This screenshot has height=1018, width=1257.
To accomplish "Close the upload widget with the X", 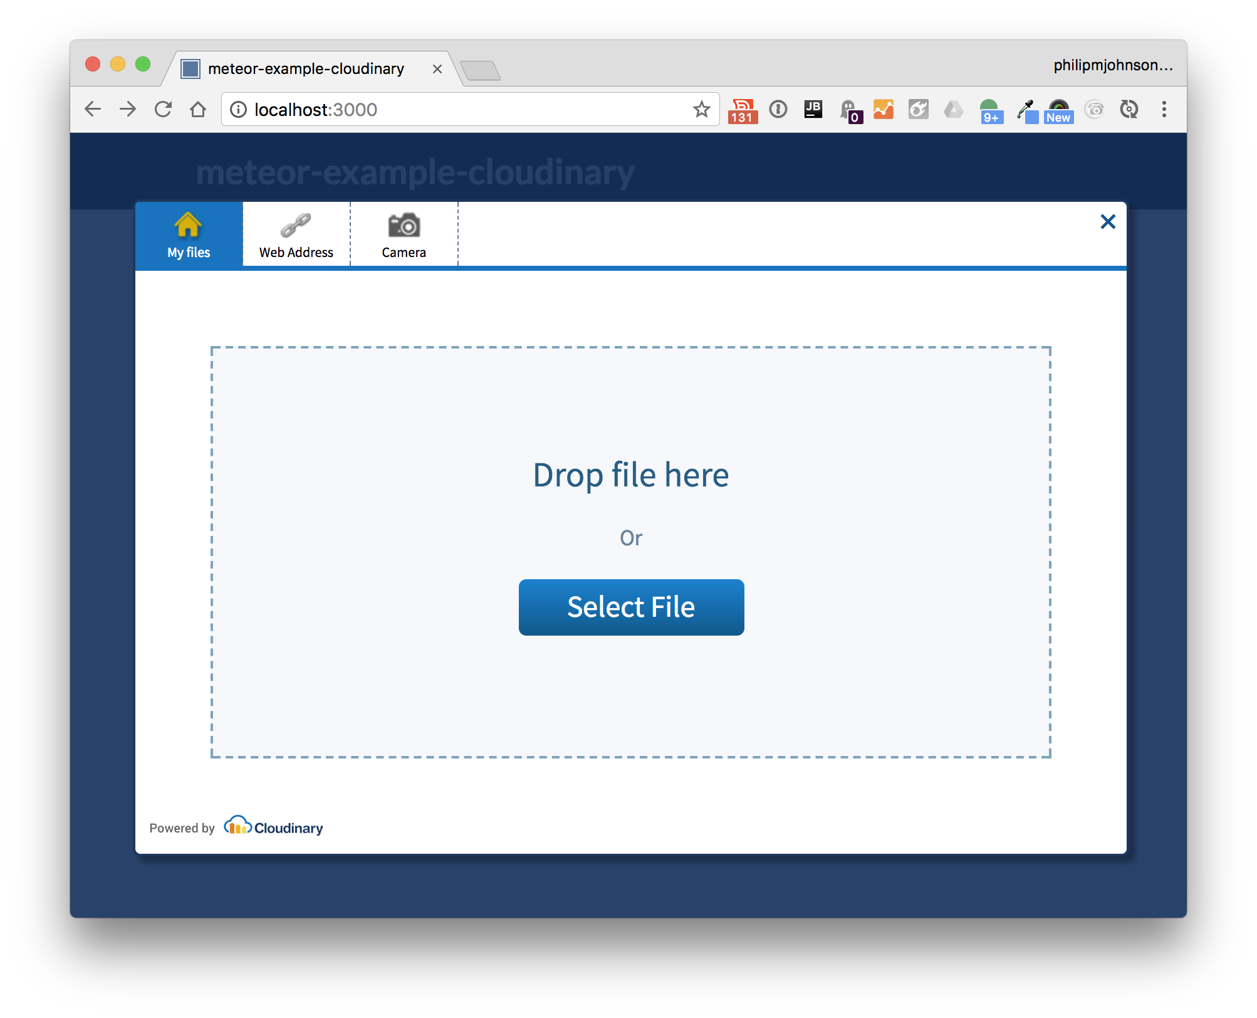I will click(x=1107, y=221).
